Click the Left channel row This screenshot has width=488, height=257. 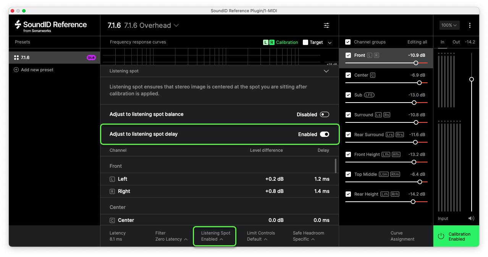coord(219,179)
